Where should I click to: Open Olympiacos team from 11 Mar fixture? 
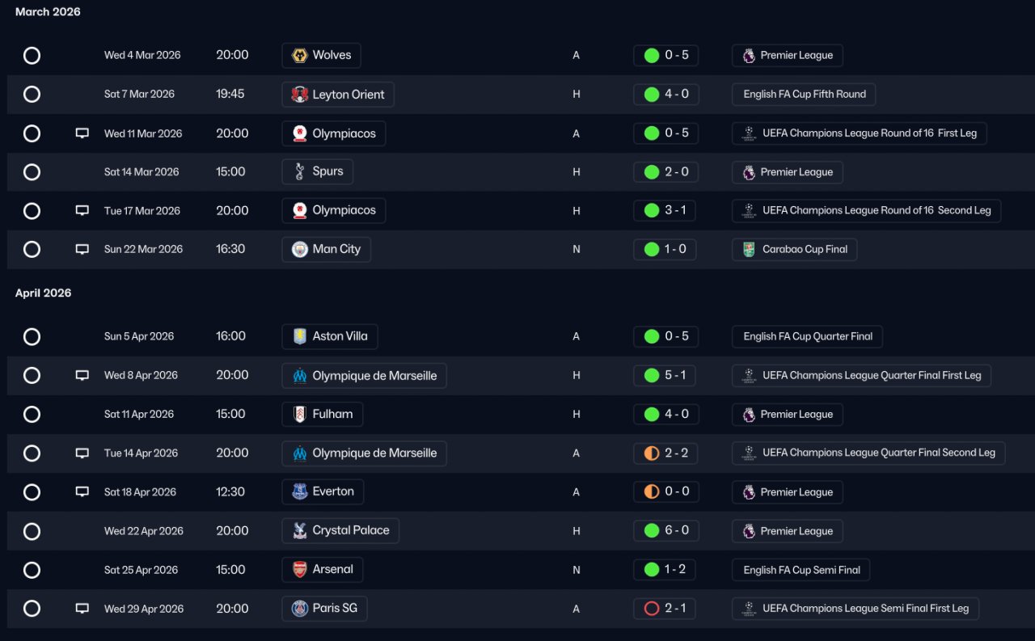point(344,133)
